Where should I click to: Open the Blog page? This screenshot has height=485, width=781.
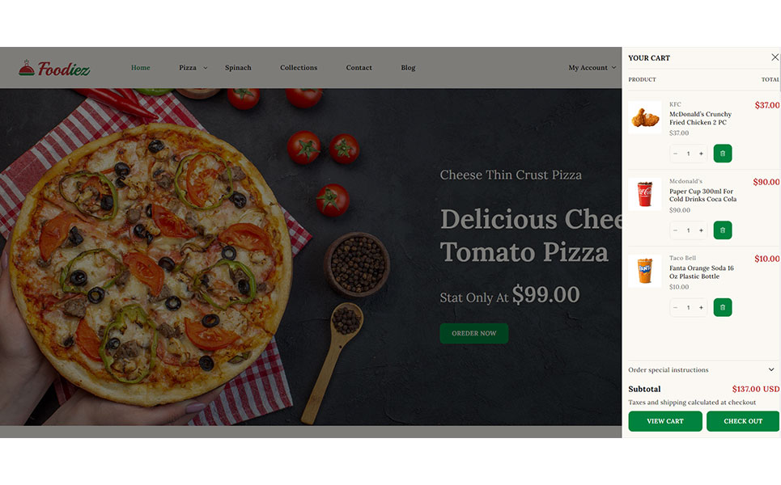(408, 68)
